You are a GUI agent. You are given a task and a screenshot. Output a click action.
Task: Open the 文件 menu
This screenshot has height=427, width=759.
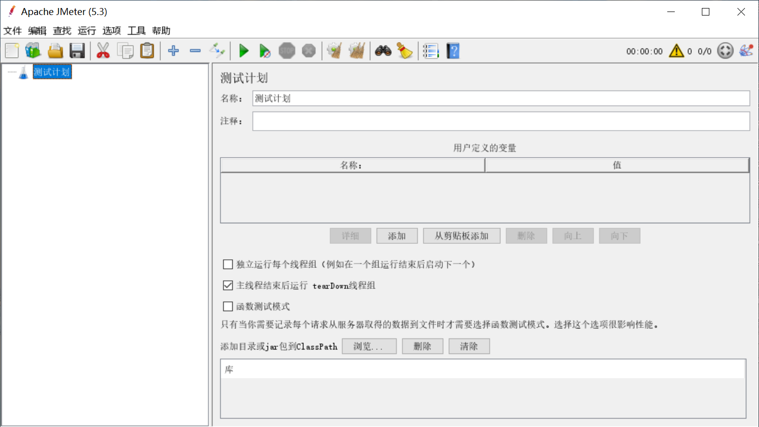[13, 31]
